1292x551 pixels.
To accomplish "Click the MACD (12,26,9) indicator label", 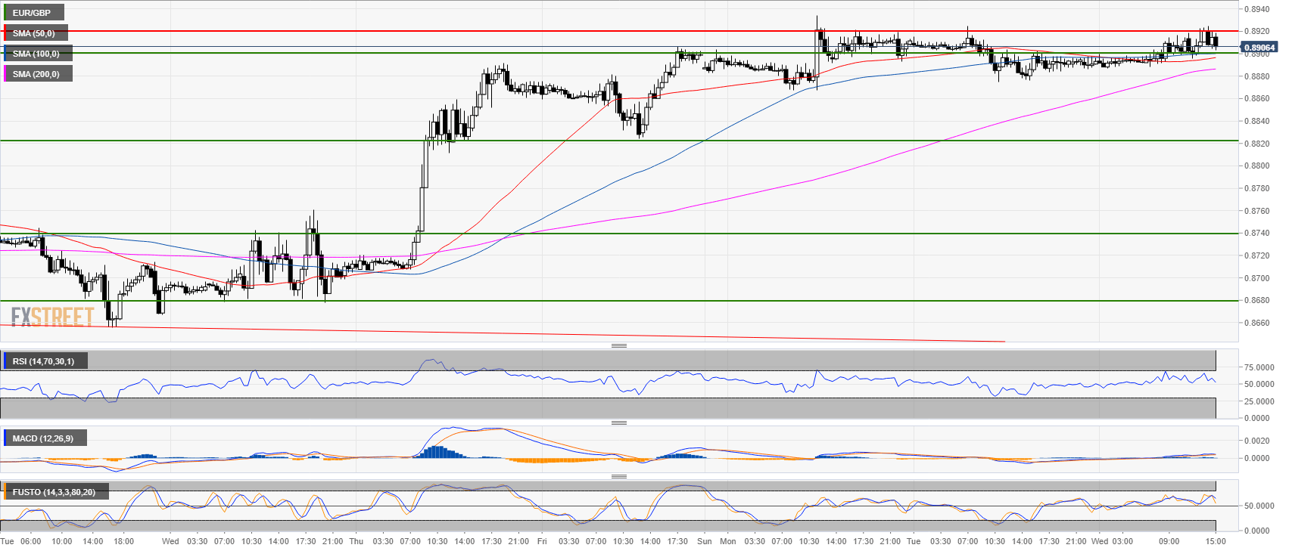I will point(42,438).
